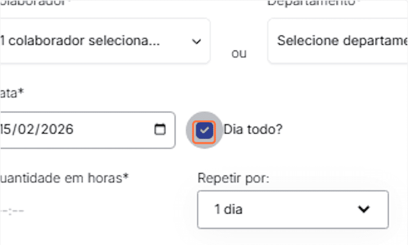Click the chevron arrow in colaborador dropdown
The height and width of the screenshot is (245, 408).
coord(197,41)
